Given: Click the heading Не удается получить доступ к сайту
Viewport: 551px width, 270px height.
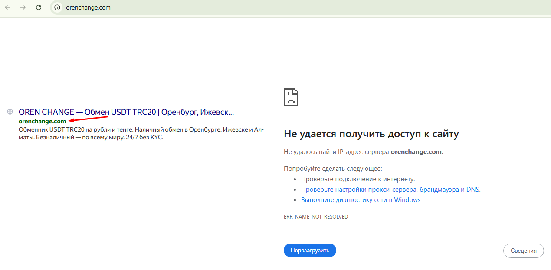Looking at the screenshot, I should click(371, 134).
